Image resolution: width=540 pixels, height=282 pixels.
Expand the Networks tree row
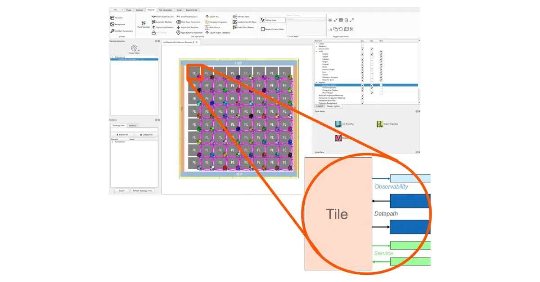[x=316, y=46]
